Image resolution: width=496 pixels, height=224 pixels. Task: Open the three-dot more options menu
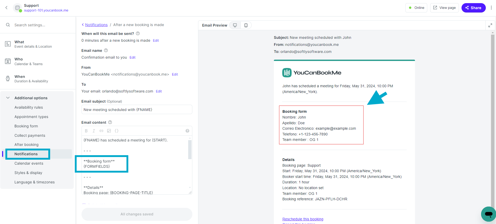tap(491, 8)
